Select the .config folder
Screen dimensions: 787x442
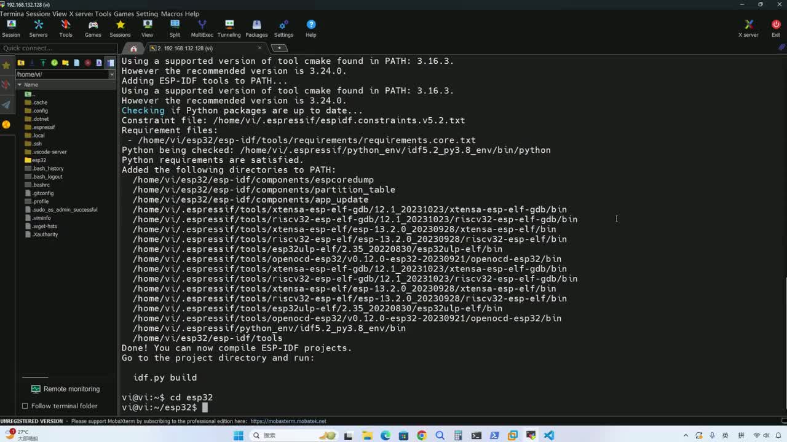36,110
